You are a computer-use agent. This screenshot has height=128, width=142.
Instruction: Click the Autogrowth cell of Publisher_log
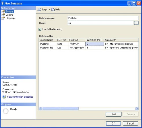(121, 47)
